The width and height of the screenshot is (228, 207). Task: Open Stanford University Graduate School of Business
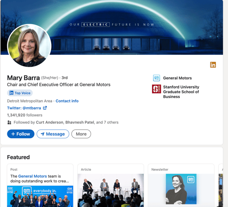(x=181, y=92)
